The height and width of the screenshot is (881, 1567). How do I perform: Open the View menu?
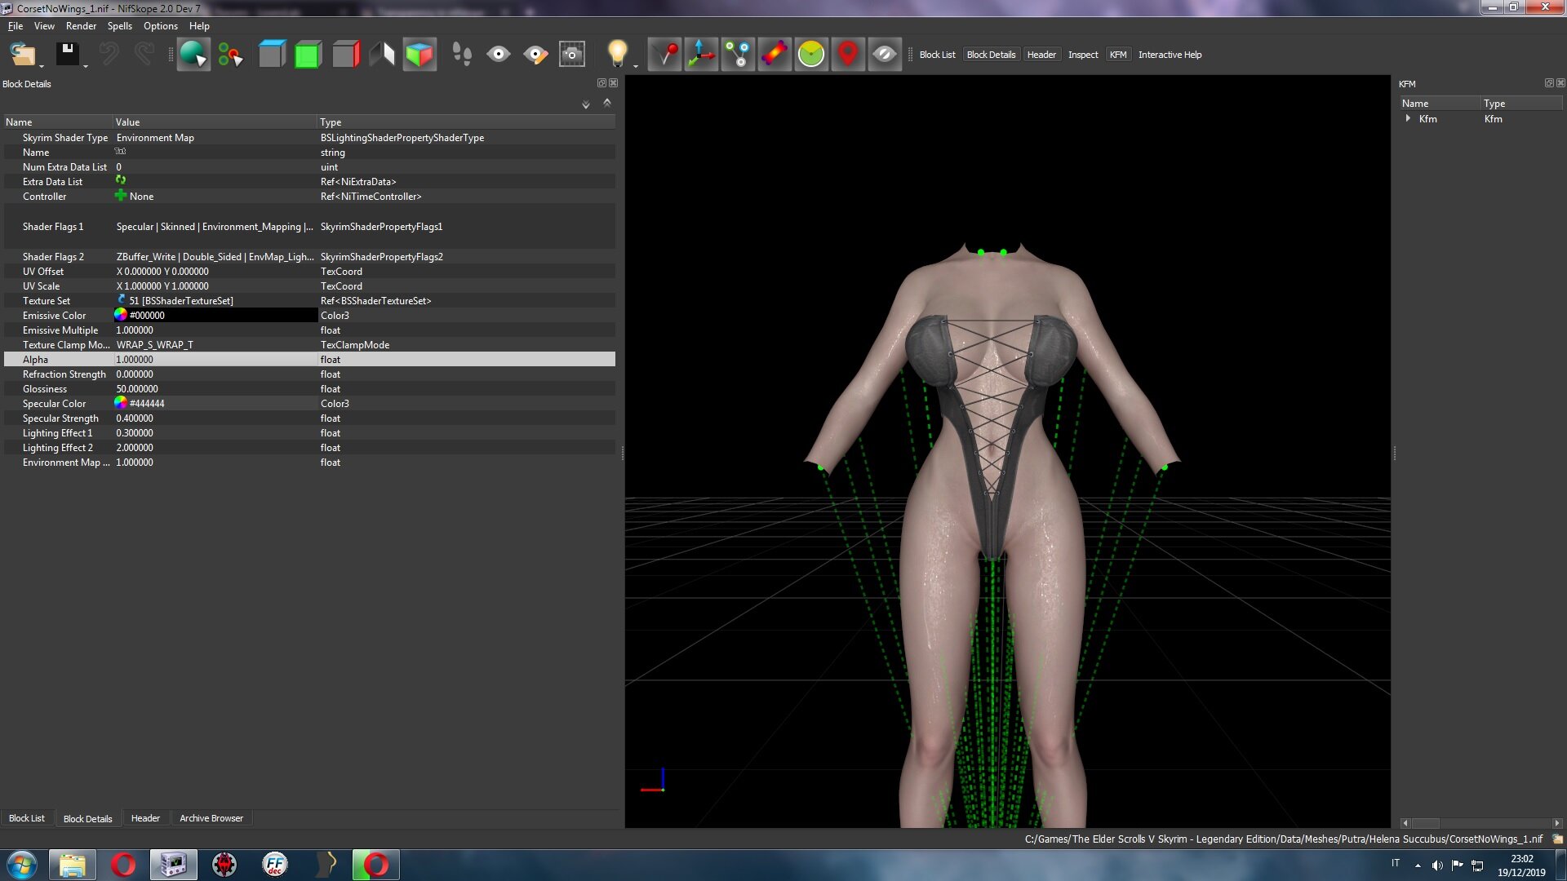(44, 26)
